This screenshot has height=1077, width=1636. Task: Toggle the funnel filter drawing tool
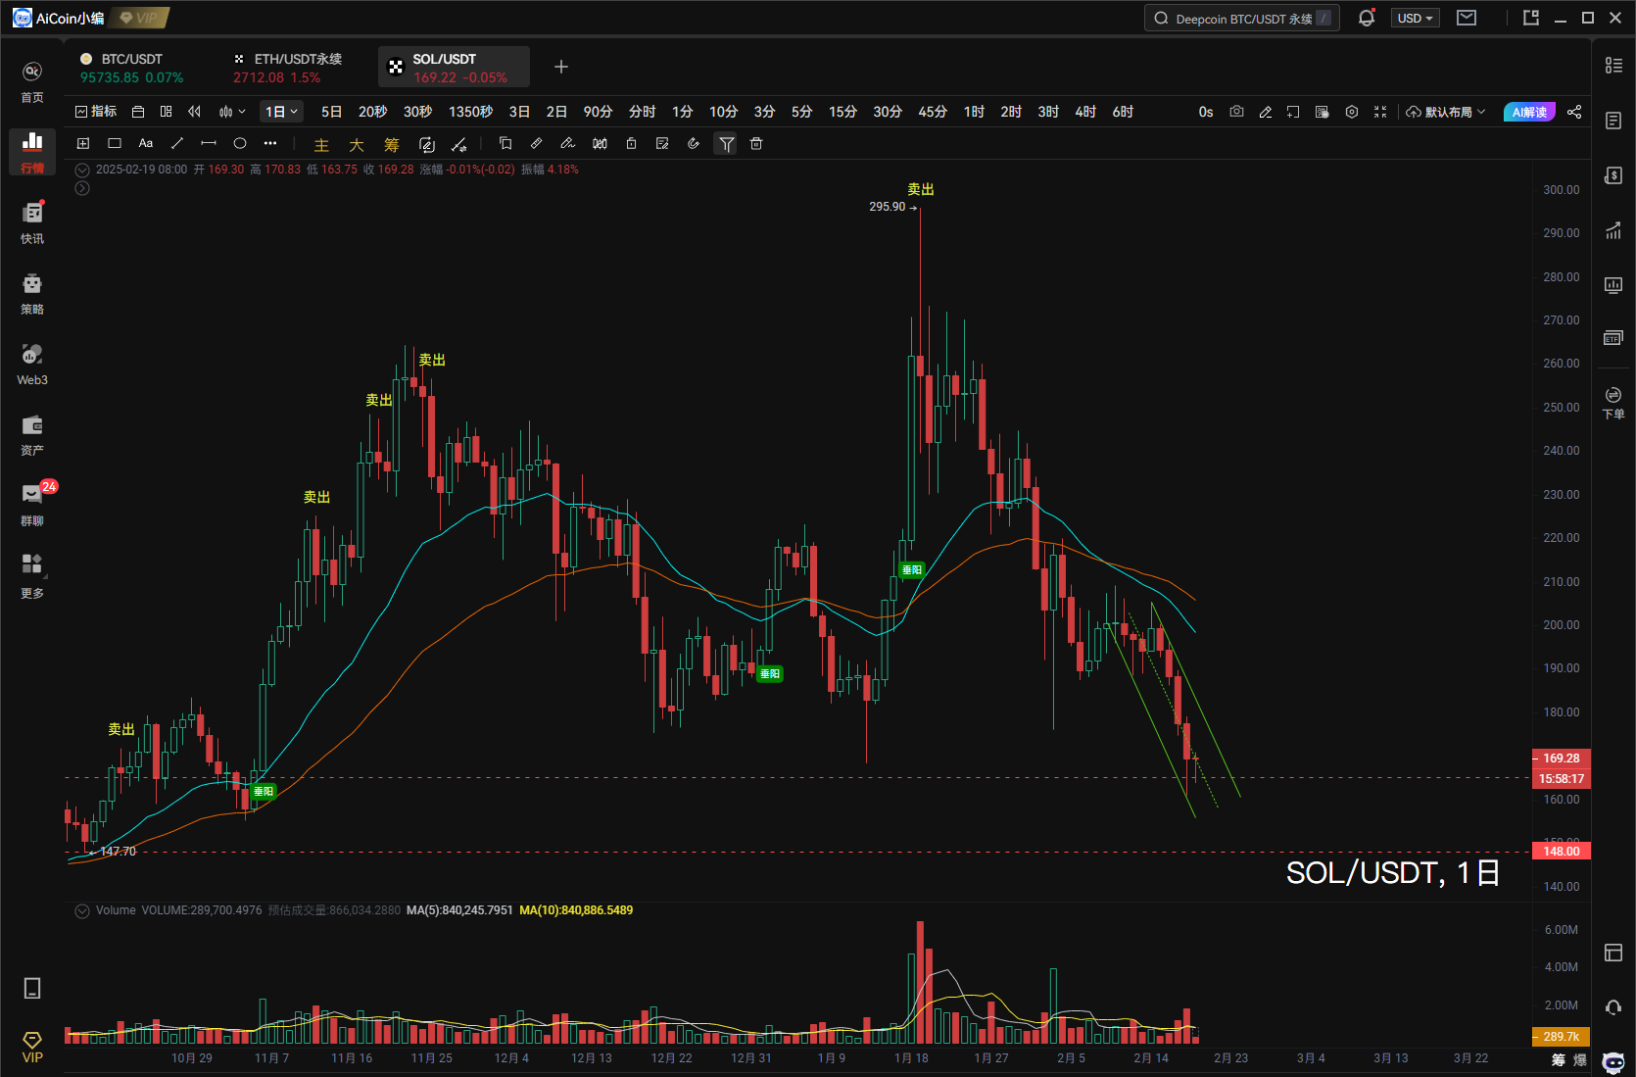(x=726, y=144)
